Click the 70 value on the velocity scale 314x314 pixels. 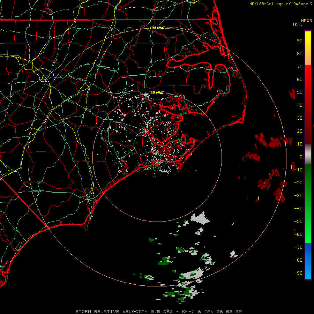(x=300, y=67)
